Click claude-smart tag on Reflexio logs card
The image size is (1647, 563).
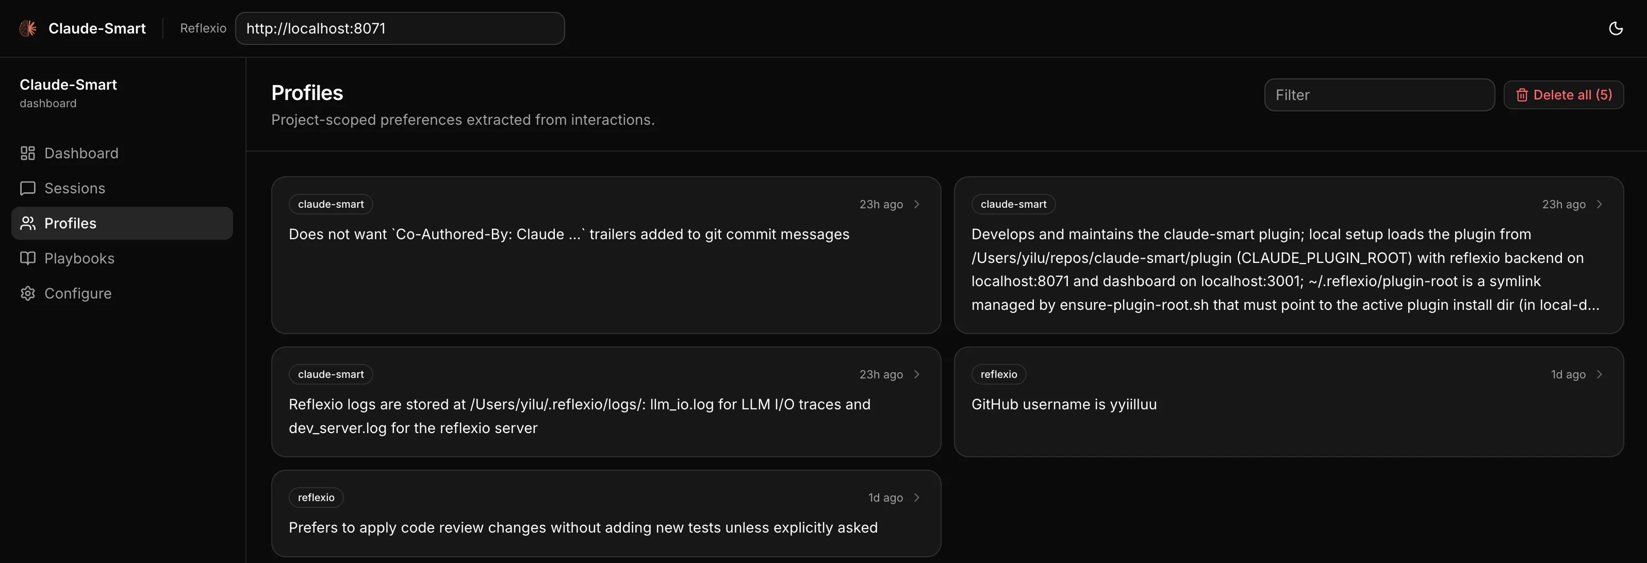331,374
